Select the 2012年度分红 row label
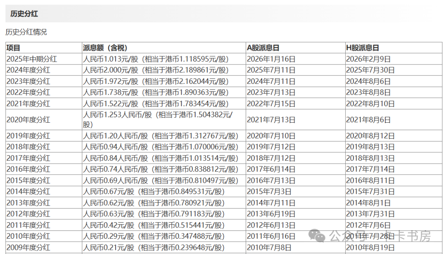 28,214
